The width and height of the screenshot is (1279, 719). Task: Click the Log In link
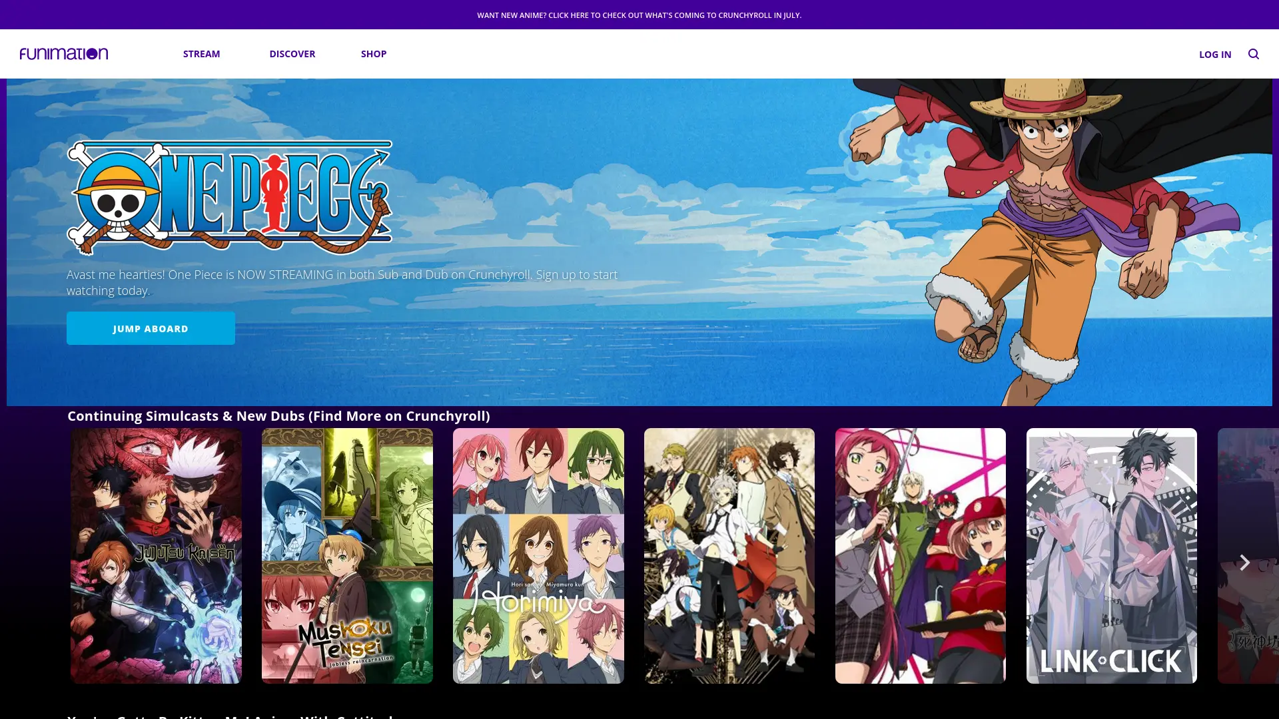pos(1215,55)
